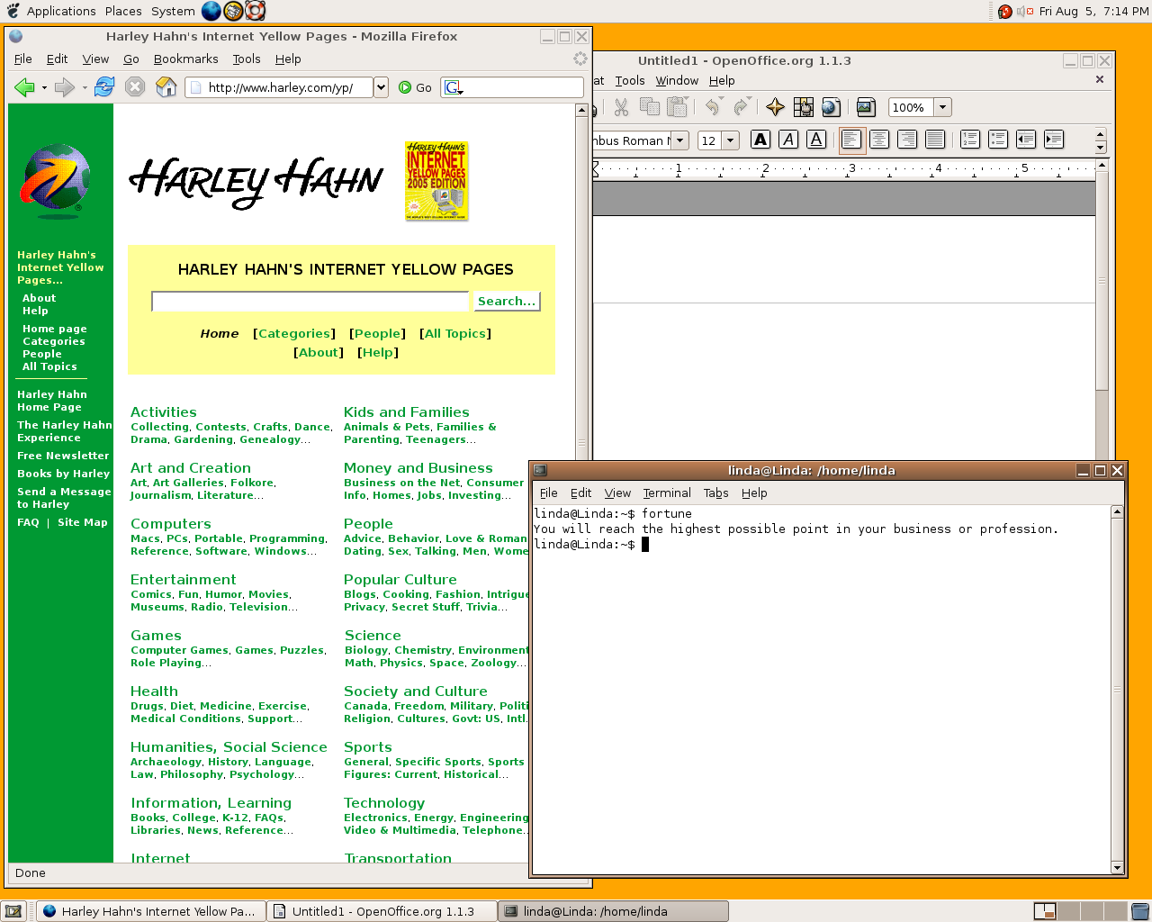
Task: Open the Science category link
Action: (x=373, y=636)
